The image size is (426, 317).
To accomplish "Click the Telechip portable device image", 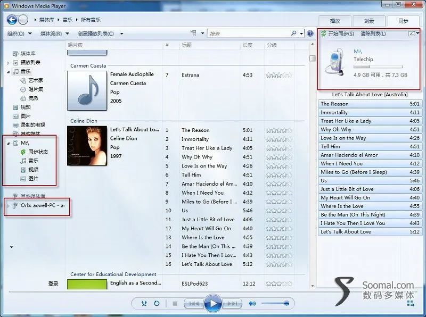I will pyautogui.click(x=334, y=62).
